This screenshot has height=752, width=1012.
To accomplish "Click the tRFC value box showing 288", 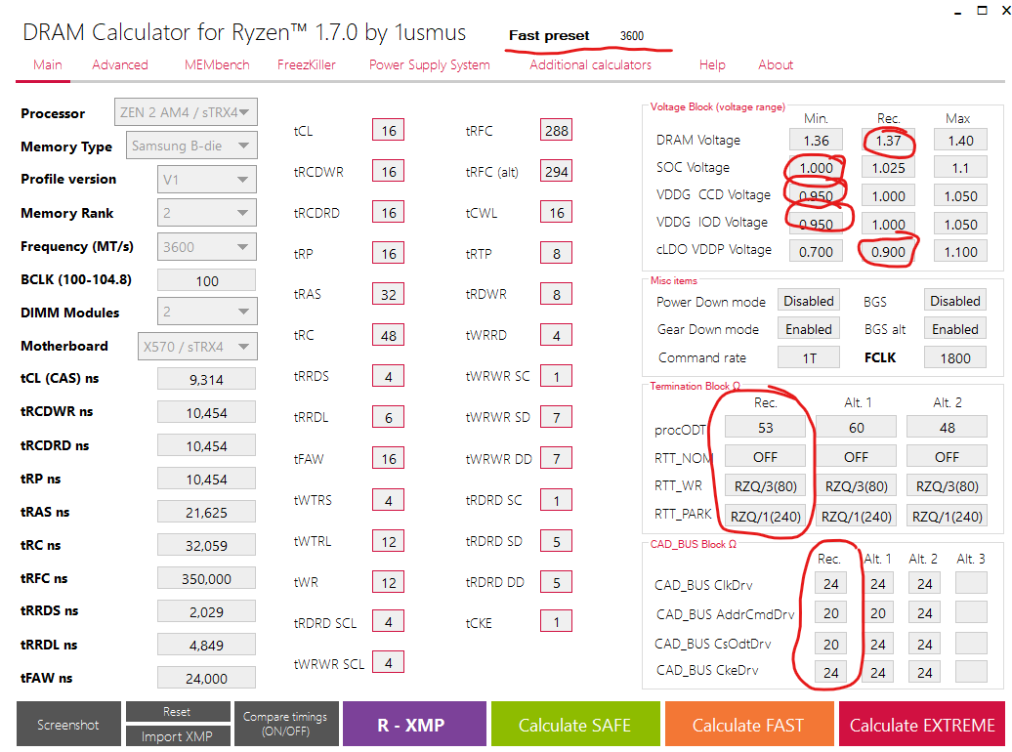I will tap(557, 131).
